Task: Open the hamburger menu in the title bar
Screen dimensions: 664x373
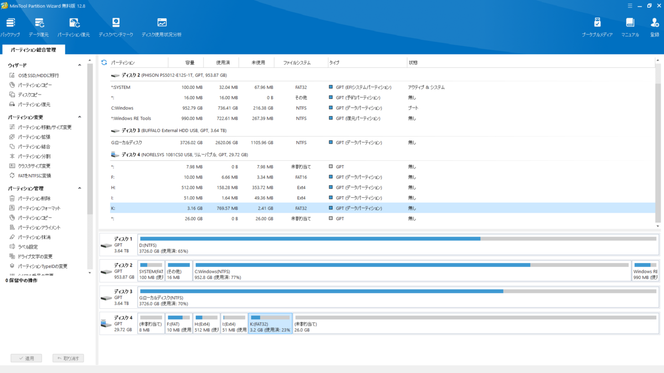Action: [x=630, y=6]
